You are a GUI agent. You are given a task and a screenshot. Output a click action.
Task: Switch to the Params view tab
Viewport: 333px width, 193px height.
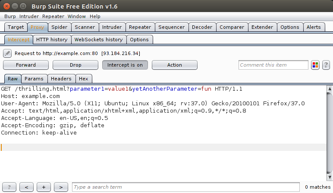click(x=34, y=79)
